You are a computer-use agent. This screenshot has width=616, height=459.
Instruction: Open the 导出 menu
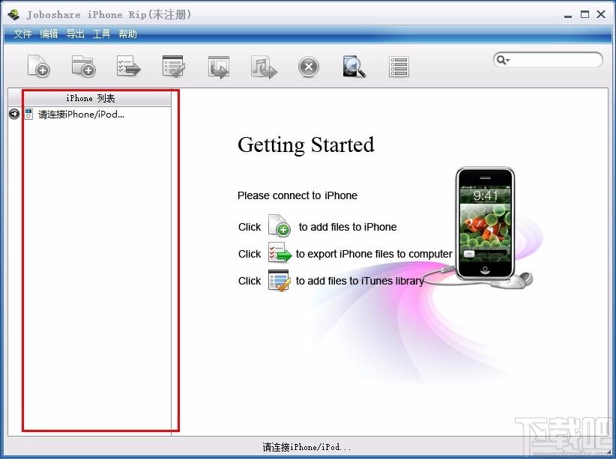75,34
